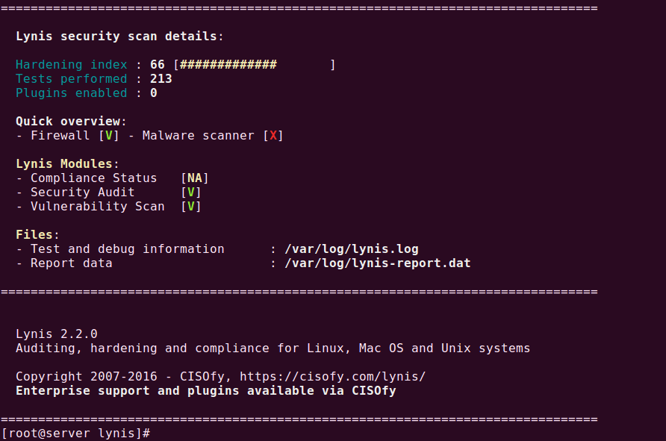Click the Hardening index value 66
The width and height of the screenshot is (666, 441).
pyautogui.click(x=157, y=65)
